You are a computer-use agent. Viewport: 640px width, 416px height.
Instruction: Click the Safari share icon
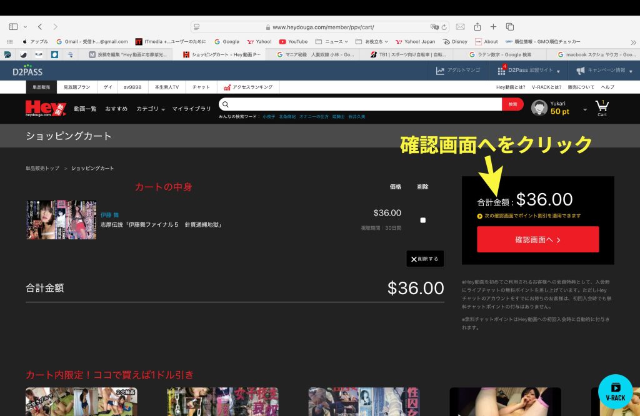coord(477,27)
